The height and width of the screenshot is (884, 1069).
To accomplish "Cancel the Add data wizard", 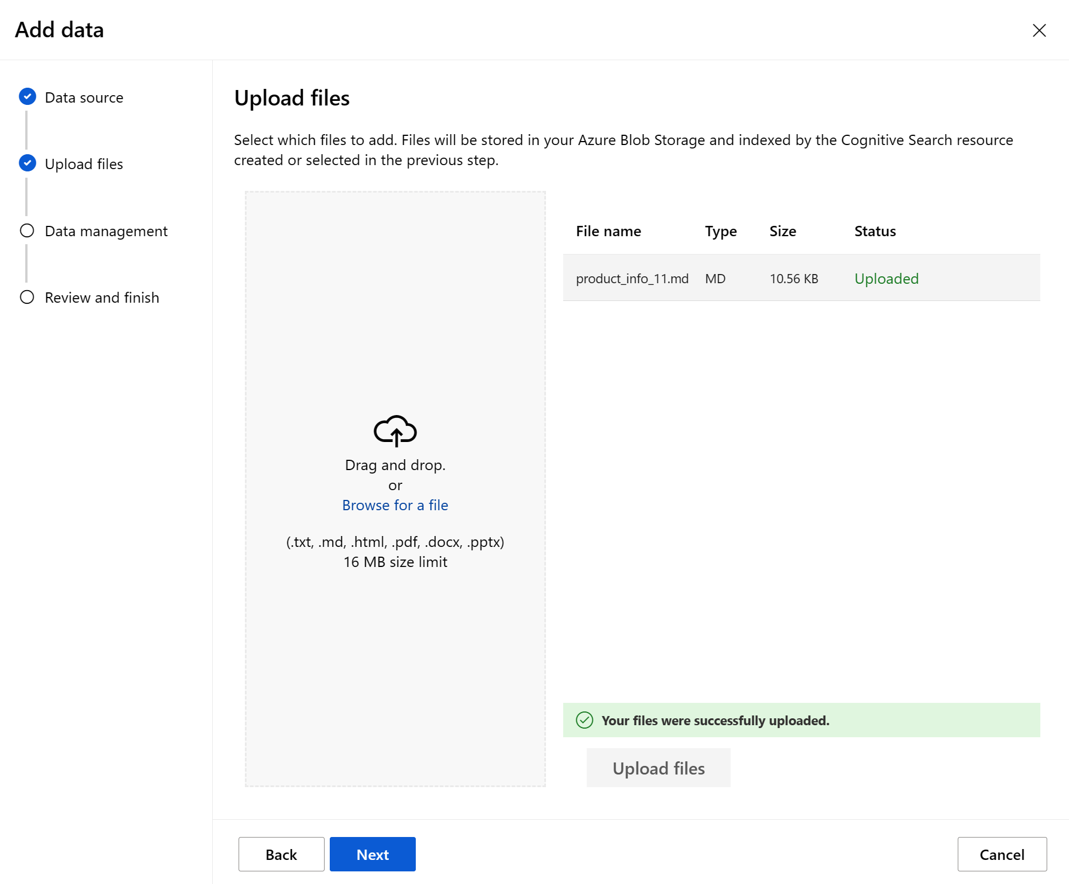I will point(1002,854).
